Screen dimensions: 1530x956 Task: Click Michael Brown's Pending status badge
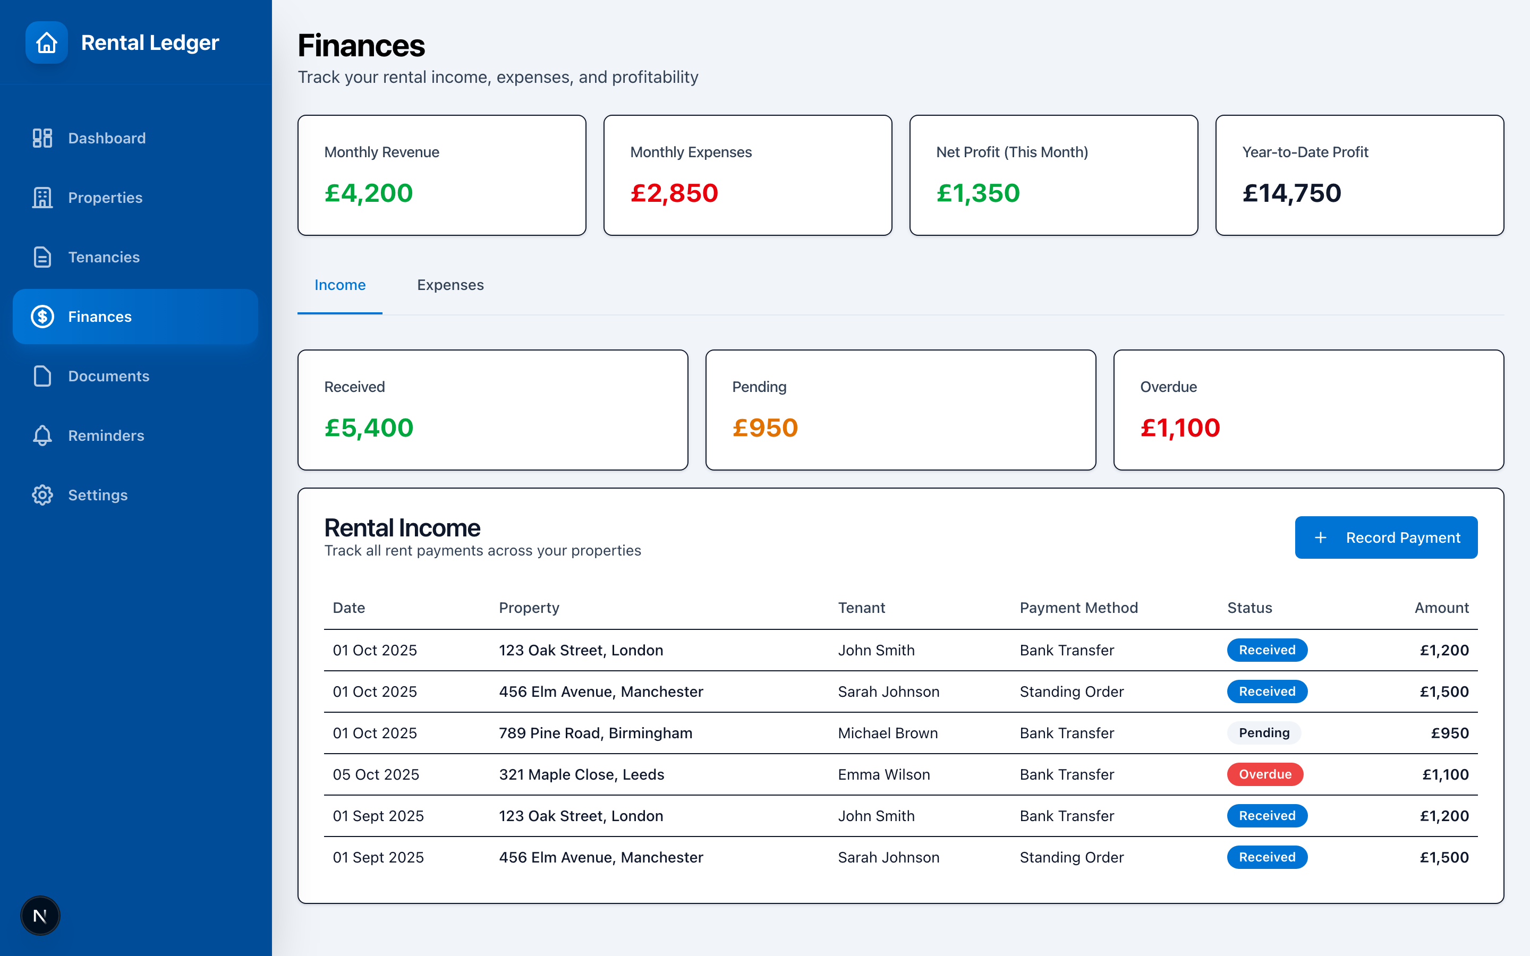pos(1264,733)
